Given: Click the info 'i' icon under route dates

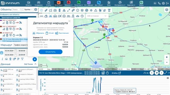Looking at the screenshot, I should point(2,59).
